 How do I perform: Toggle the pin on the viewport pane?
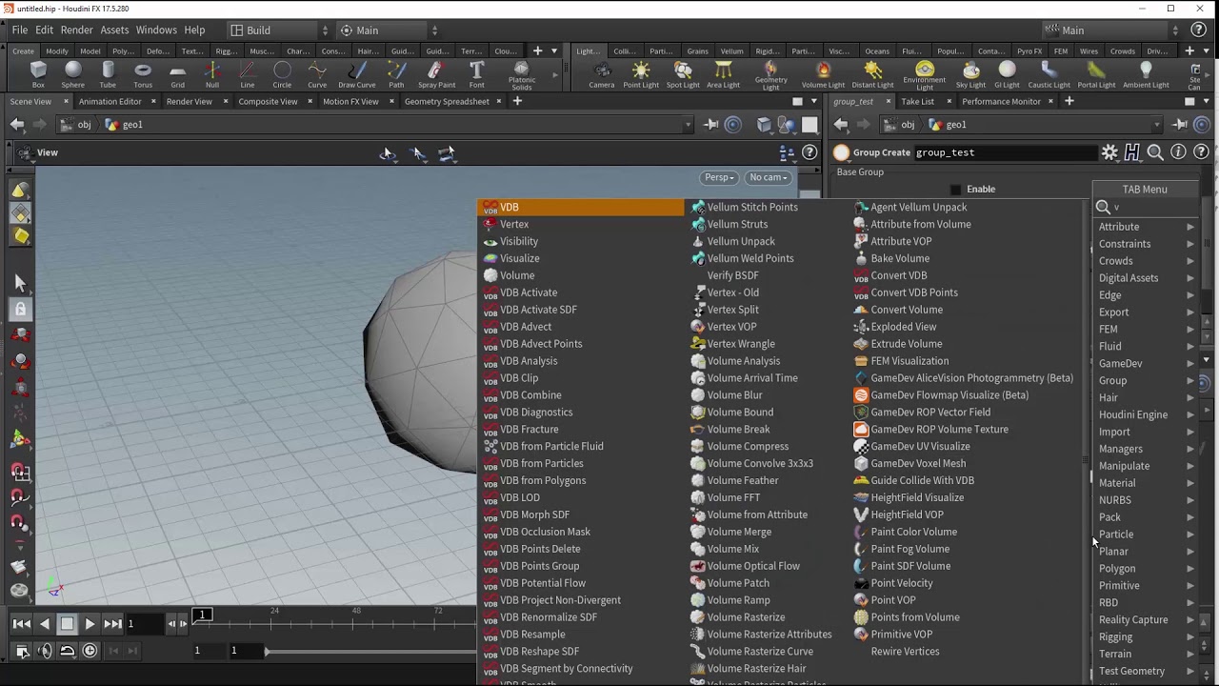coord(711,125)
